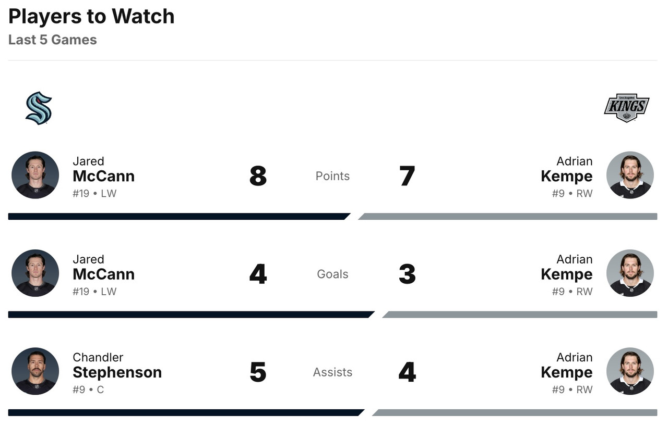
Task: Click the Points stat label
Action: tap(332, 176)
